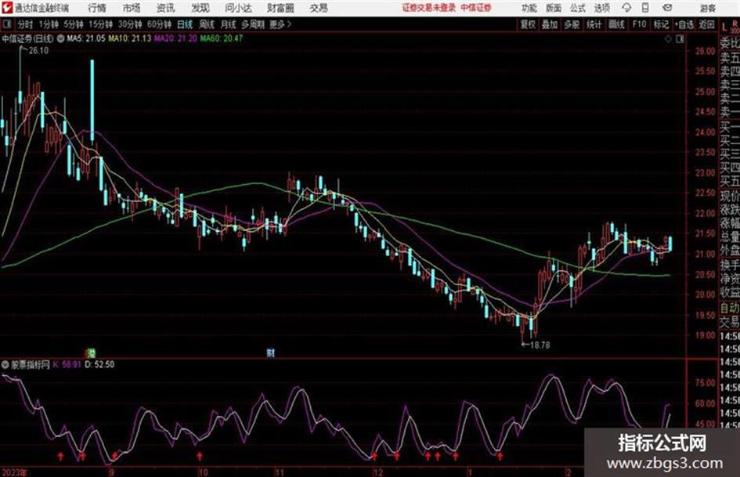
Task: Switch to 30分钟 period
Action: tap(130, 24)
